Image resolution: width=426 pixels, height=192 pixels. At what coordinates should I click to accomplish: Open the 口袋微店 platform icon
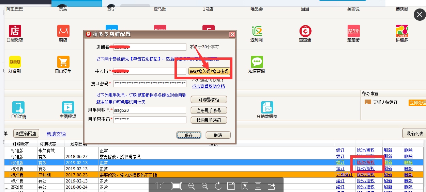[x=15, y=31]
